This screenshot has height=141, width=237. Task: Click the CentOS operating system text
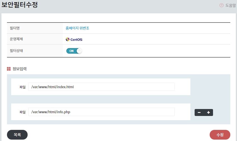pos(76,39)
